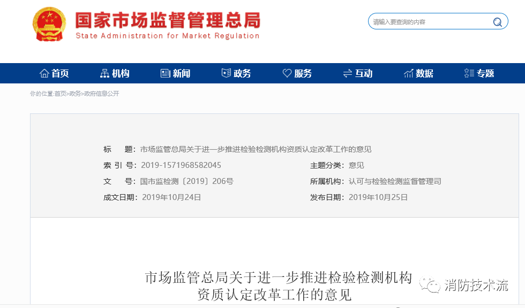Click the exchange arrows icon beside 互动
525x308 pixels.
[348, 73]
